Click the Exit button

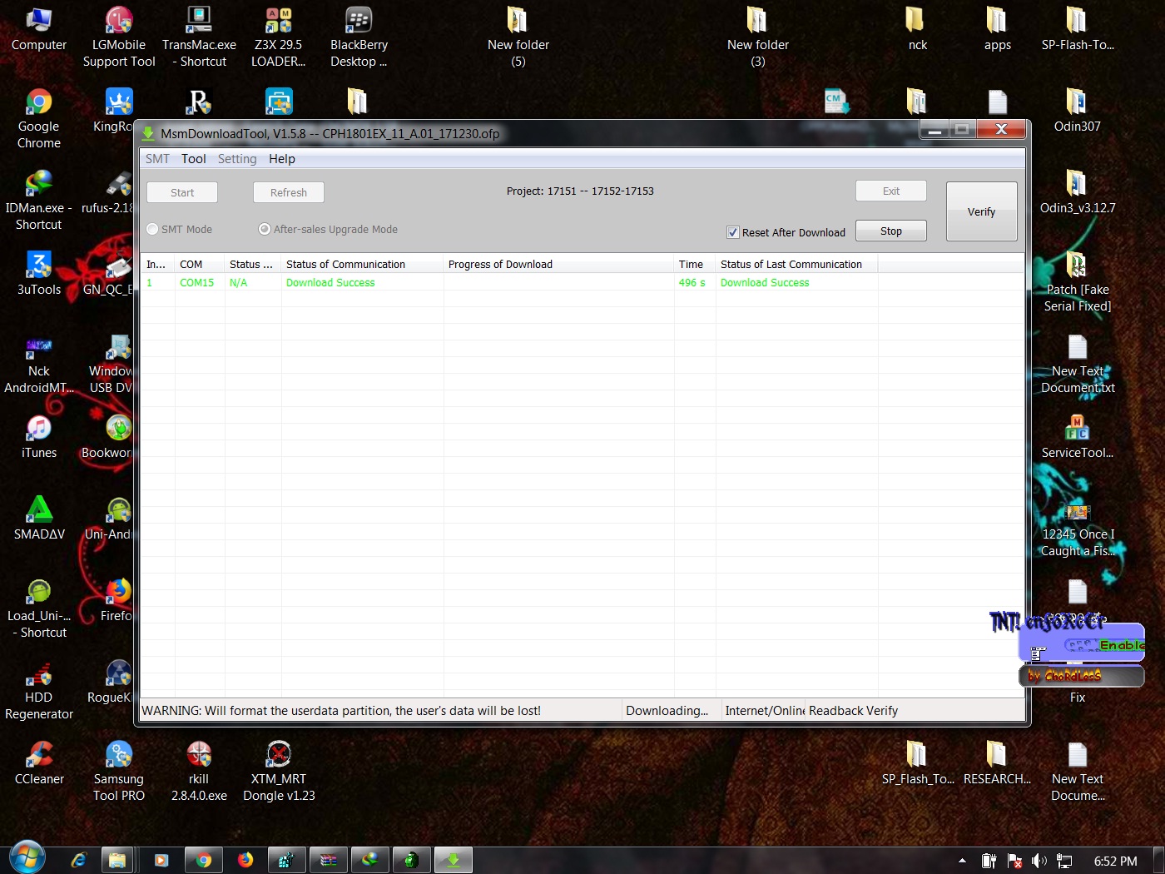(891, 191)
